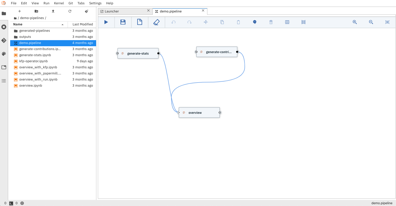The image size is (396, 206).
Task: Open the Edit menu
Action: click(24, 3)
